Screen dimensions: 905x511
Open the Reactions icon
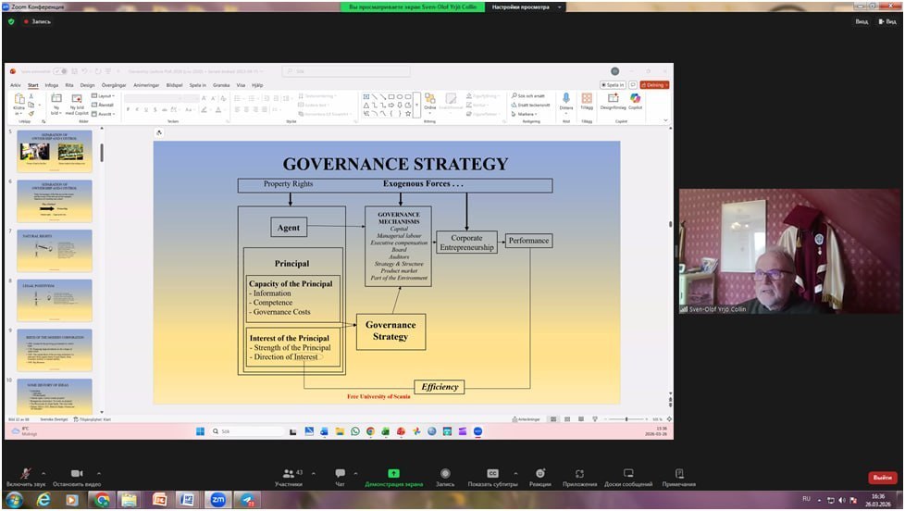pyautogui.click(x=540, y=473)
